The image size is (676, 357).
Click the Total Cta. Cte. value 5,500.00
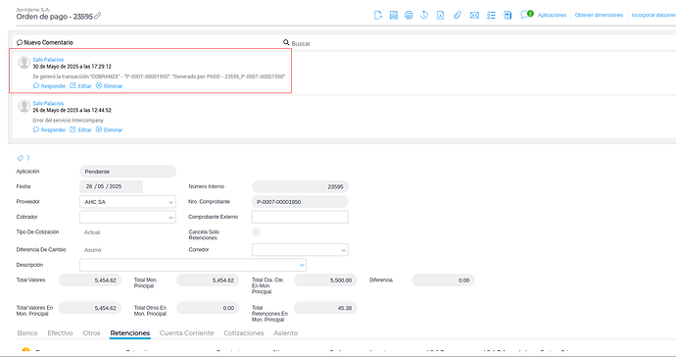tap(325, 280)
